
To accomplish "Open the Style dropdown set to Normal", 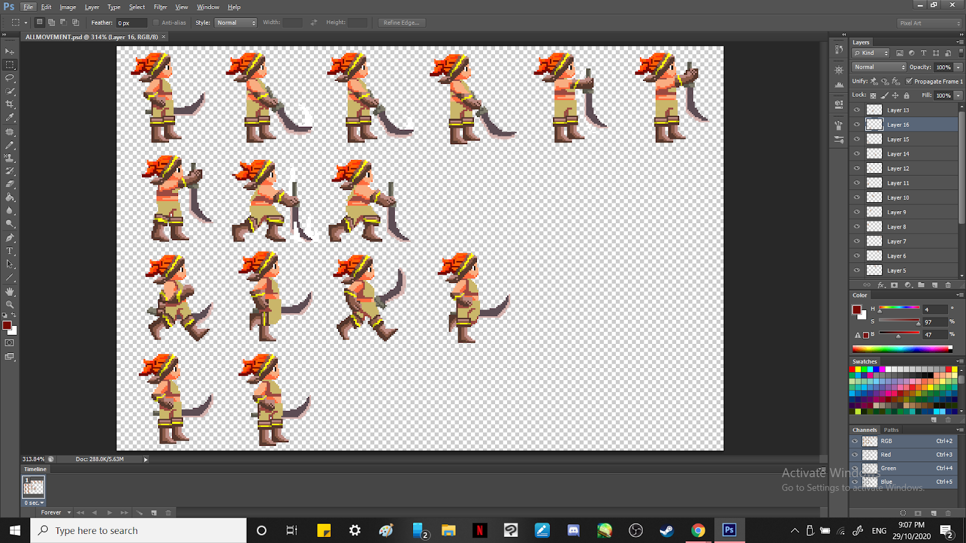I will pos(236,22).
